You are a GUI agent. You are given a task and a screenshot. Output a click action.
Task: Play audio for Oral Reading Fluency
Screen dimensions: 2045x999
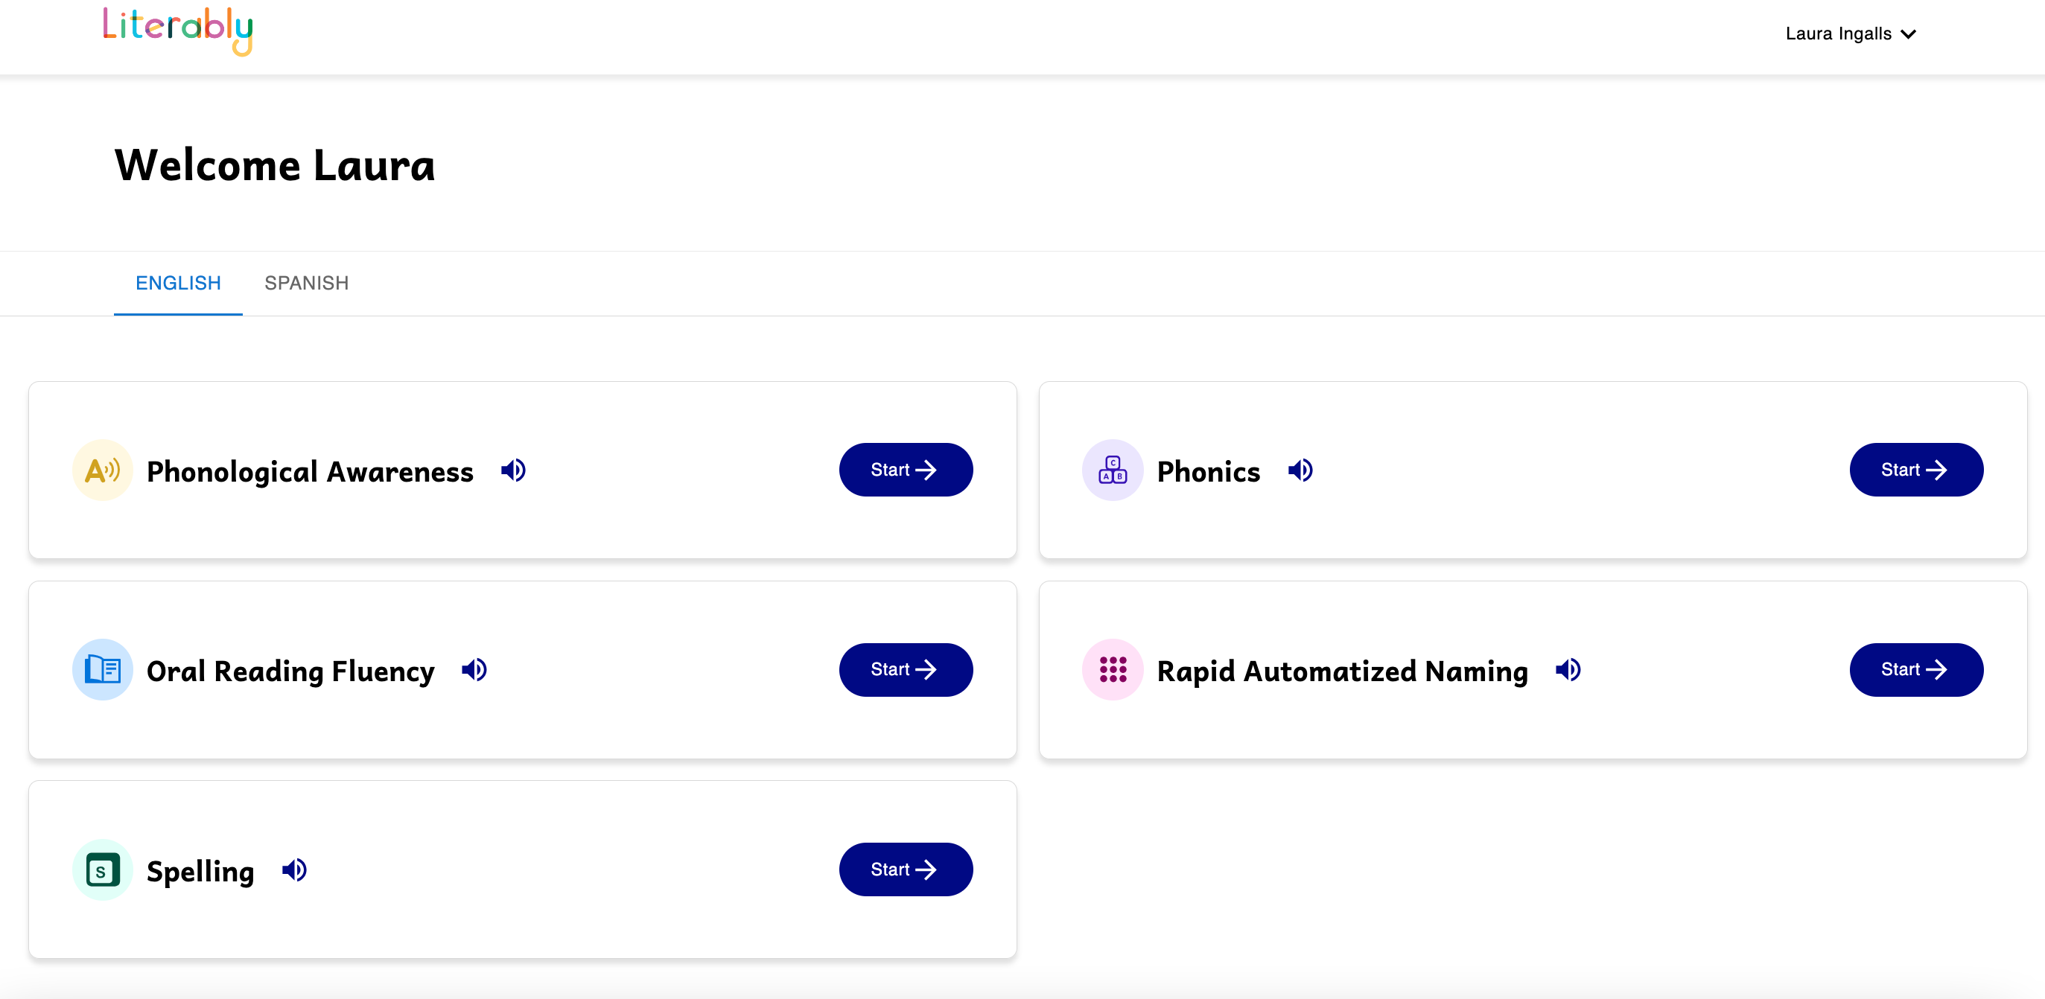pyautogui.click(x=474, y=671)
